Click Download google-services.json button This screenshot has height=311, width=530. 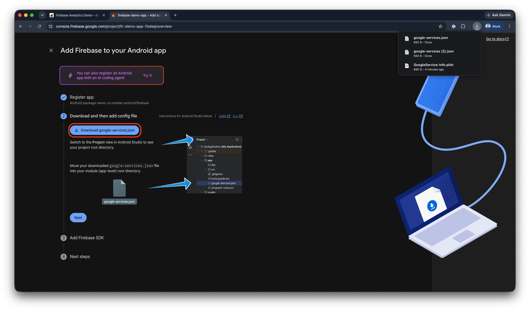click(x=105, y=130)
